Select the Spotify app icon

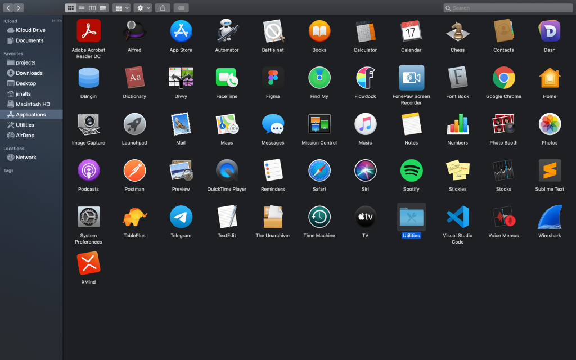(411, 170)
